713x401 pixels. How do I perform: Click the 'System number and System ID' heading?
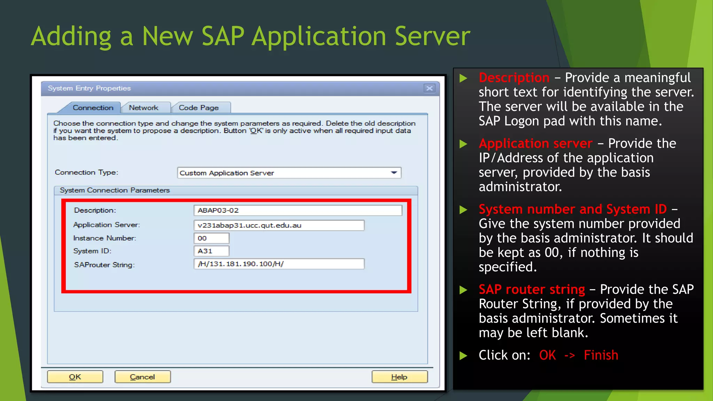[x=573, y=209]
